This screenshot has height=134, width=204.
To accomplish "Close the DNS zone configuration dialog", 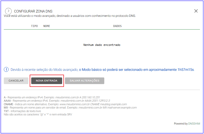I will click(196, 11).
